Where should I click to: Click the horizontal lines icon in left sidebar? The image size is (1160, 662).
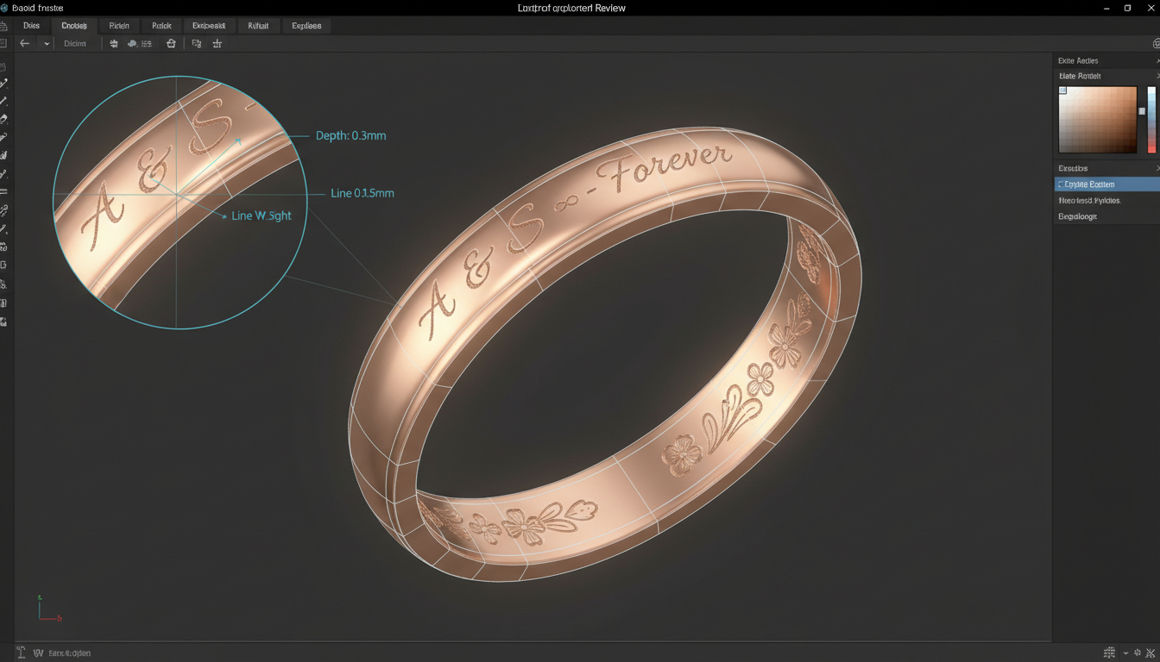(x=4, y=191)
